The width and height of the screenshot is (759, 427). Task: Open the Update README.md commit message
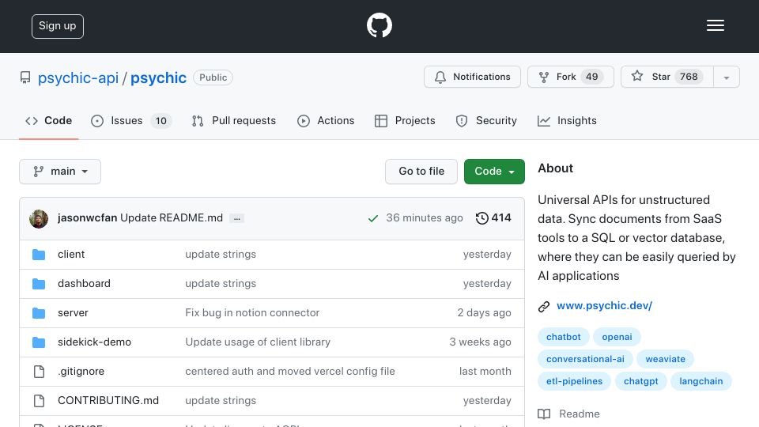point(172,218)
